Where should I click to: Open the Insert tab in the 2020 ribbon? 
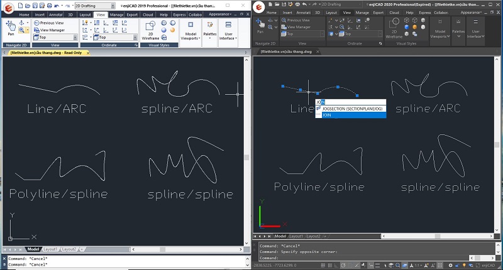(287, 13)
